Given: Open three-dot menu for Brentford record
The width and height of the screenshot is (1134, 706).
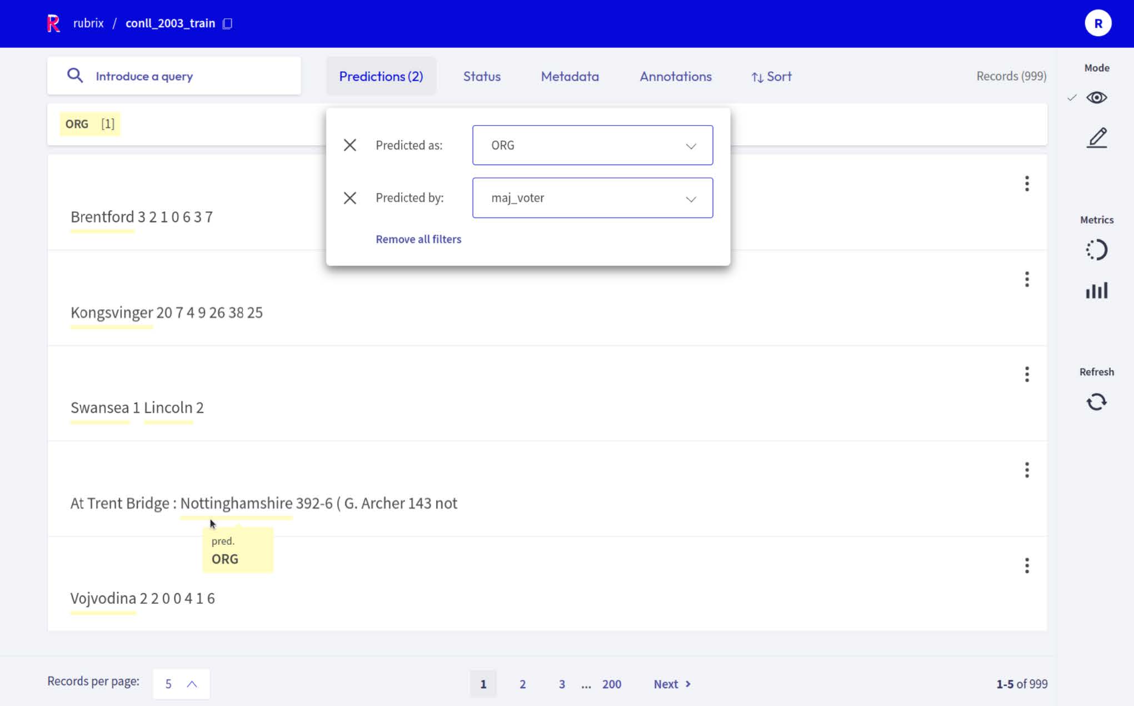Looking at the screenshot, I should (1026, 183).
